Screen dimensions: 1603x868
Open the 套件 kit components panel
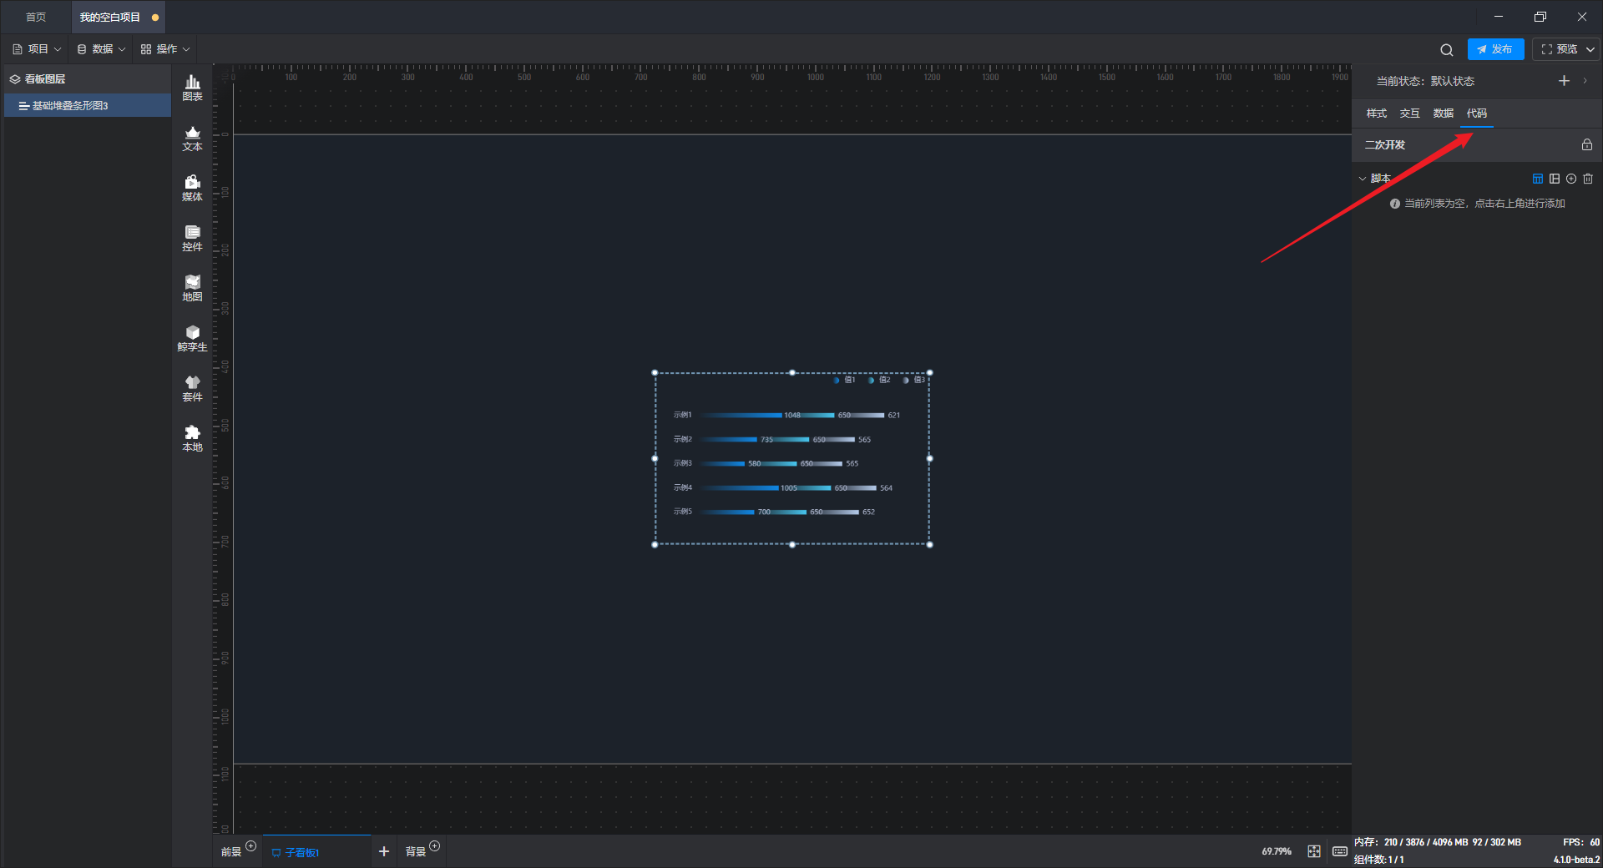pos(192,388)
